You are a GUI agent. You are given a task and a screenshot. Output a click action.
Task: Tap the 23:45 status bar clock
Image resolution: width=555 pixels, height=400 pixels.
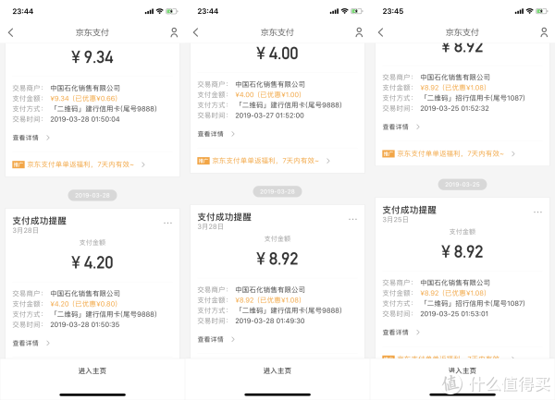(x=393, y=11)
